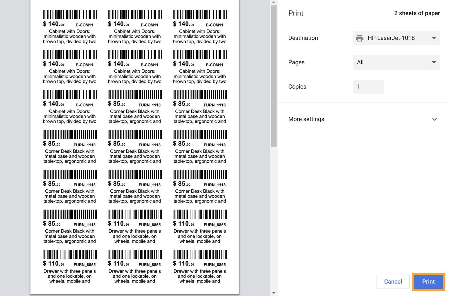Click the dropdown arrow beside All pages

[x=434, y=62]
